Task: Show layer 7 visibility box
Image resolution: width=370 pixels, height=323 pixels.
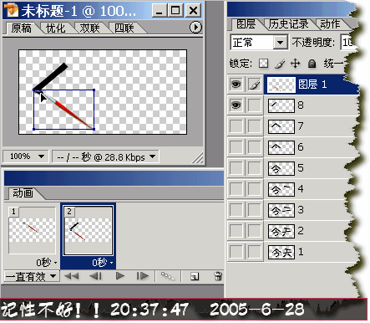Action: click(236, 126)
